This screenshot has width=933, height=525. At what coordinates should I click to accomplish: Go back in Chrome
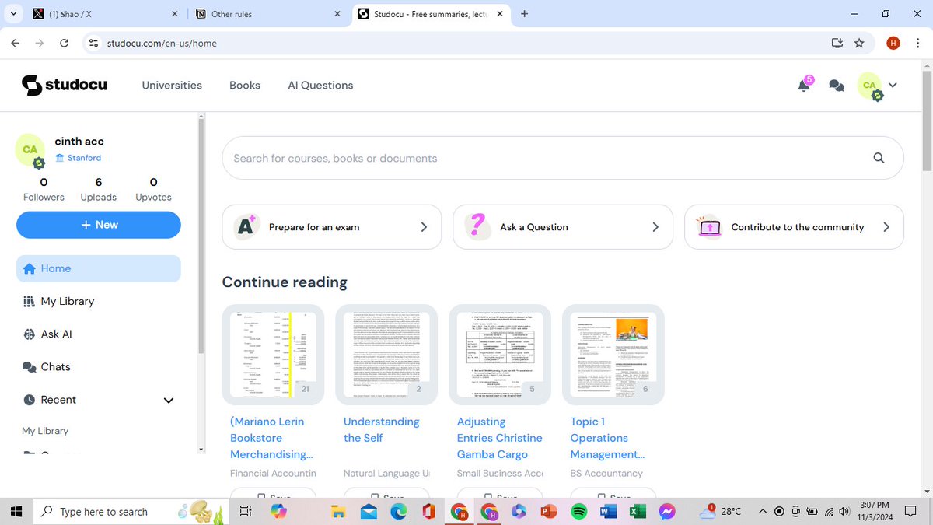[15, 44]
